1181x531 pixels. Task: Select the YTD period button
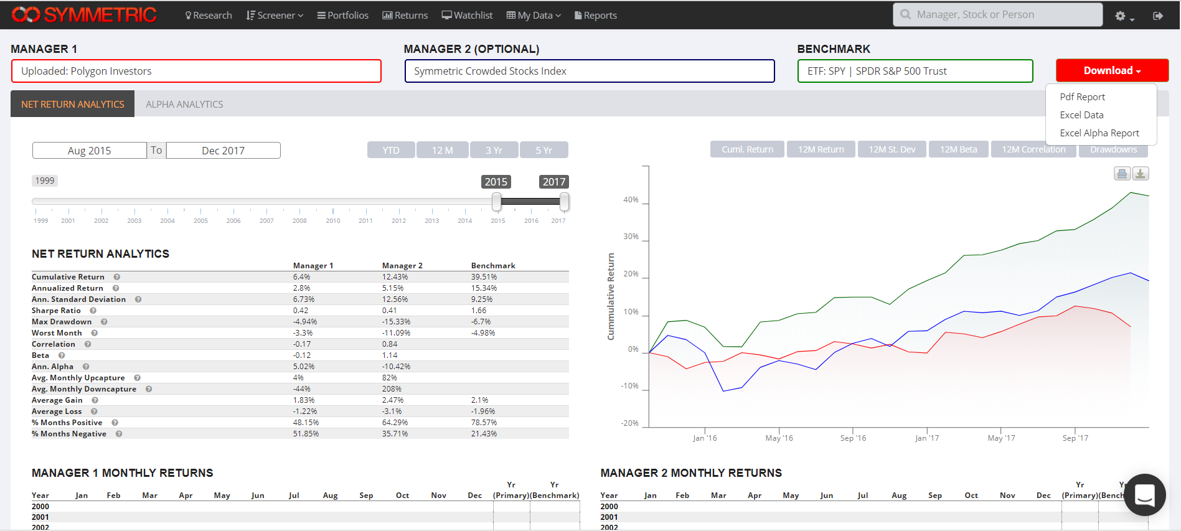[391, 150]
